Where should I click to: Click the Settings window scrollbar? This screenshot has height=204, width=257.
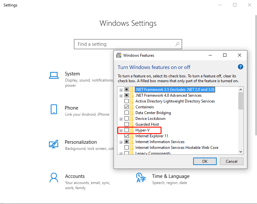point(256,75)
